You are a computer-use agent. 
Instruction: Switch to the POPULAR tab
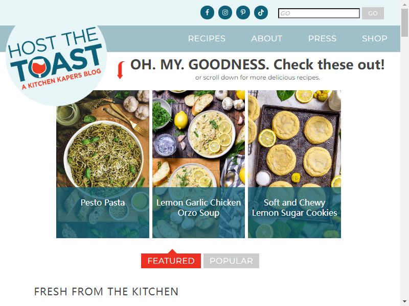click(x=231, y=261)
